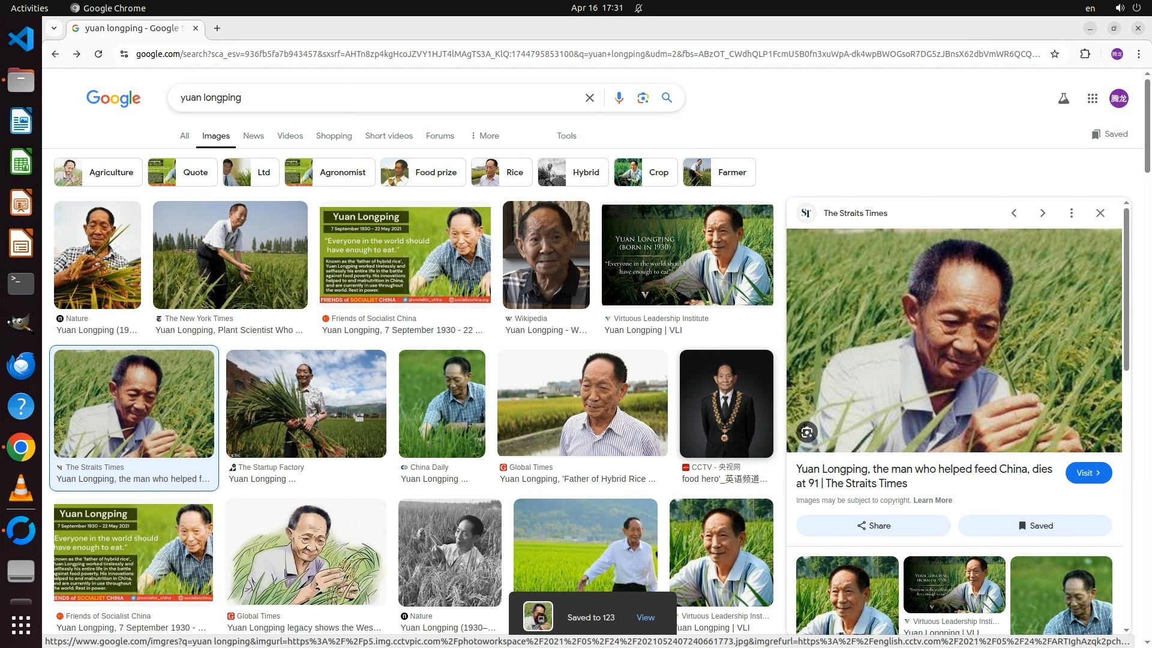1152x648 pixels.
Task: Toggle the Saved bookmark button in the preview
Action: 1035,526
